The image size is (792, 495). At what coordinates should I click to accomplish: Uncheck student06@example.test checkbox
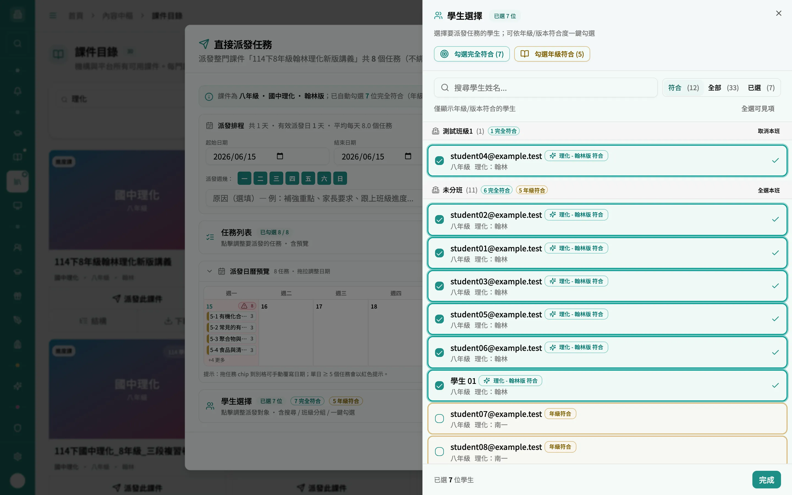(x=439, y=353)
